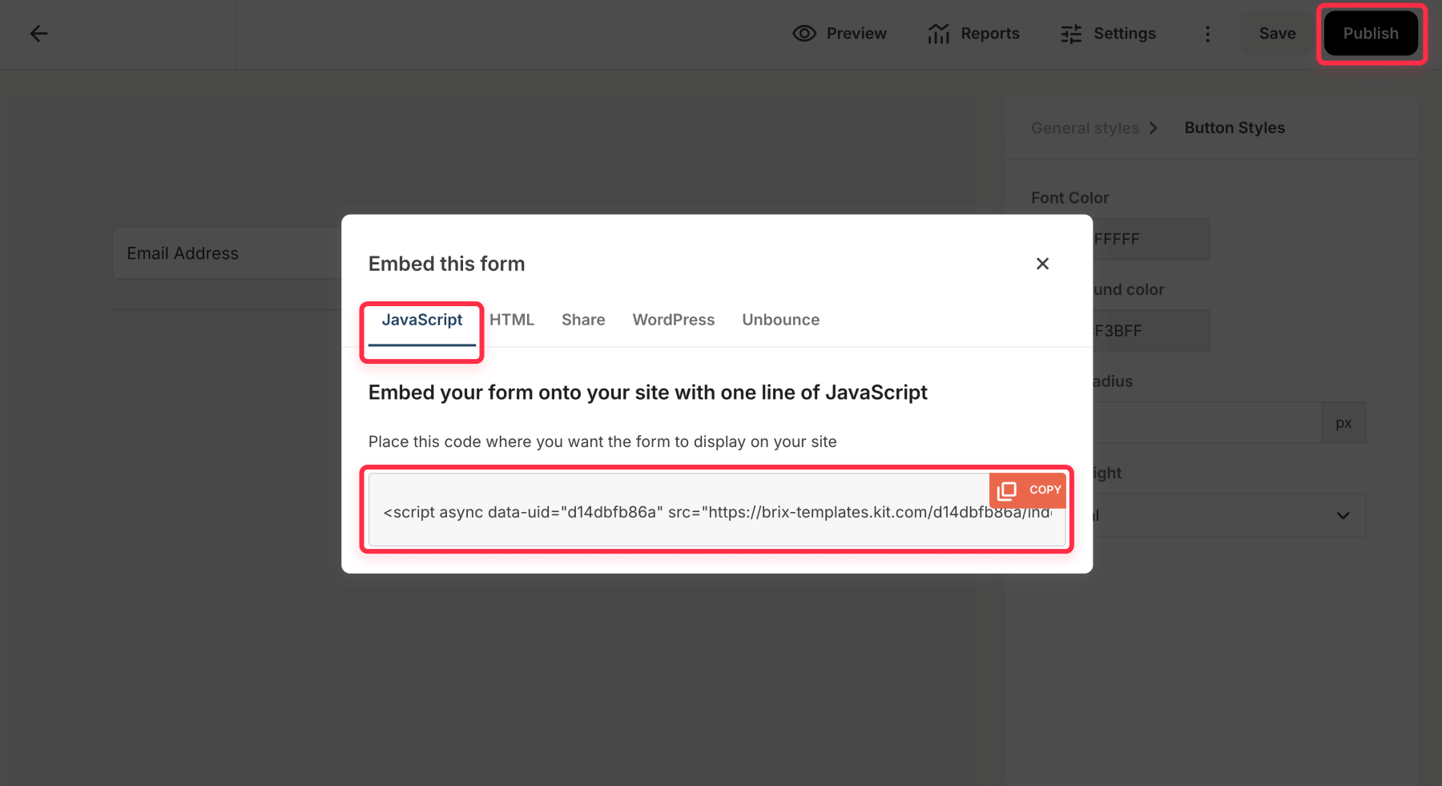Click the chevron after General styles
Screen dimensions: 1442x786
tap(1153, 128)
